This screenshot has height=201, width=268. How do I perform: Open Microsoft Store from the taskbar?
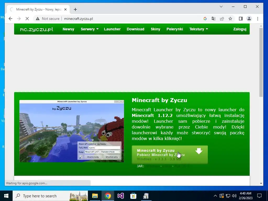click(x=133, y=196)
